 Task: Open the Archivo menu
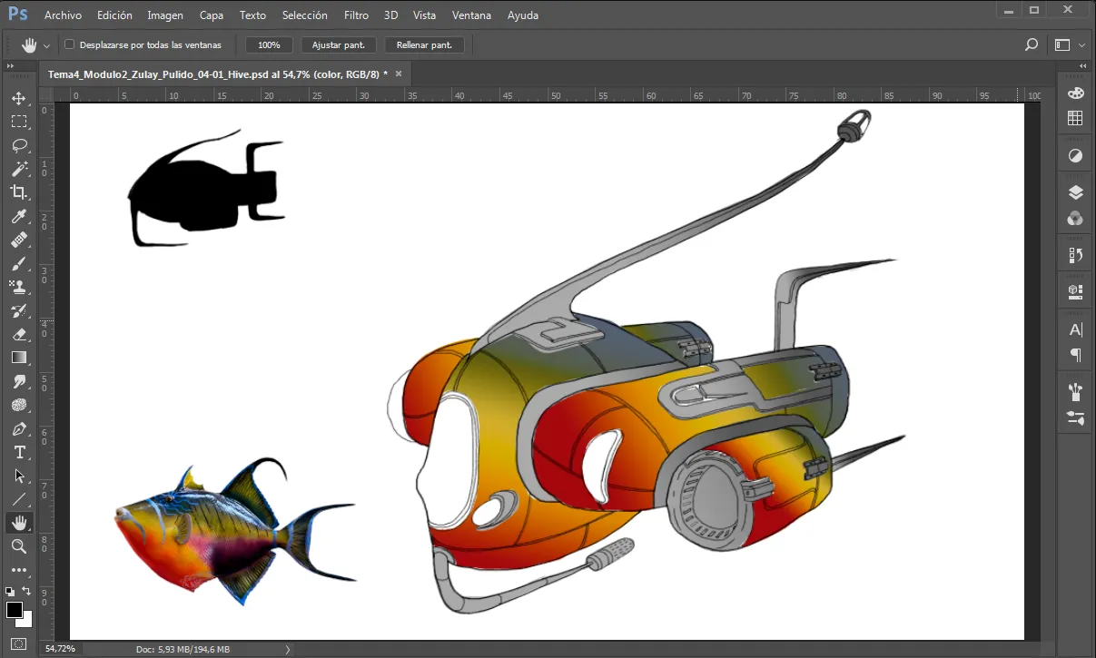pyautogui.click(x=63, y=15)
